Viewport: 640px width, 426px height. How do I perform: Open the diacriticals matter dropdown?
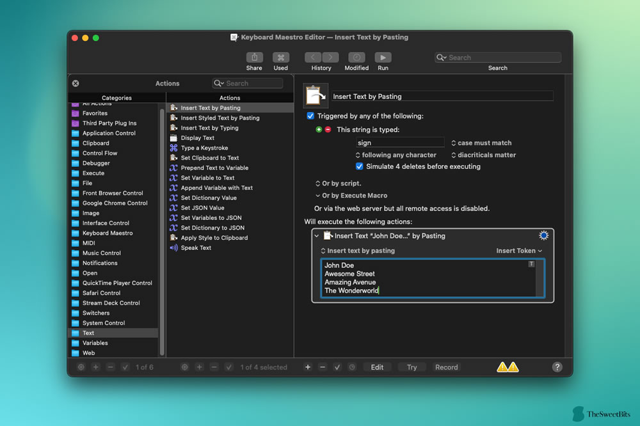click(483, 155)
